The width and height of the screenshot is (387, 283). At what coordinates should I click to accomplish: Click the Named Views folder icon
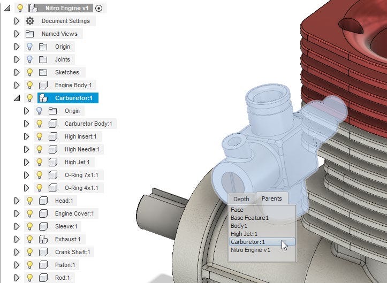(30, 34)
